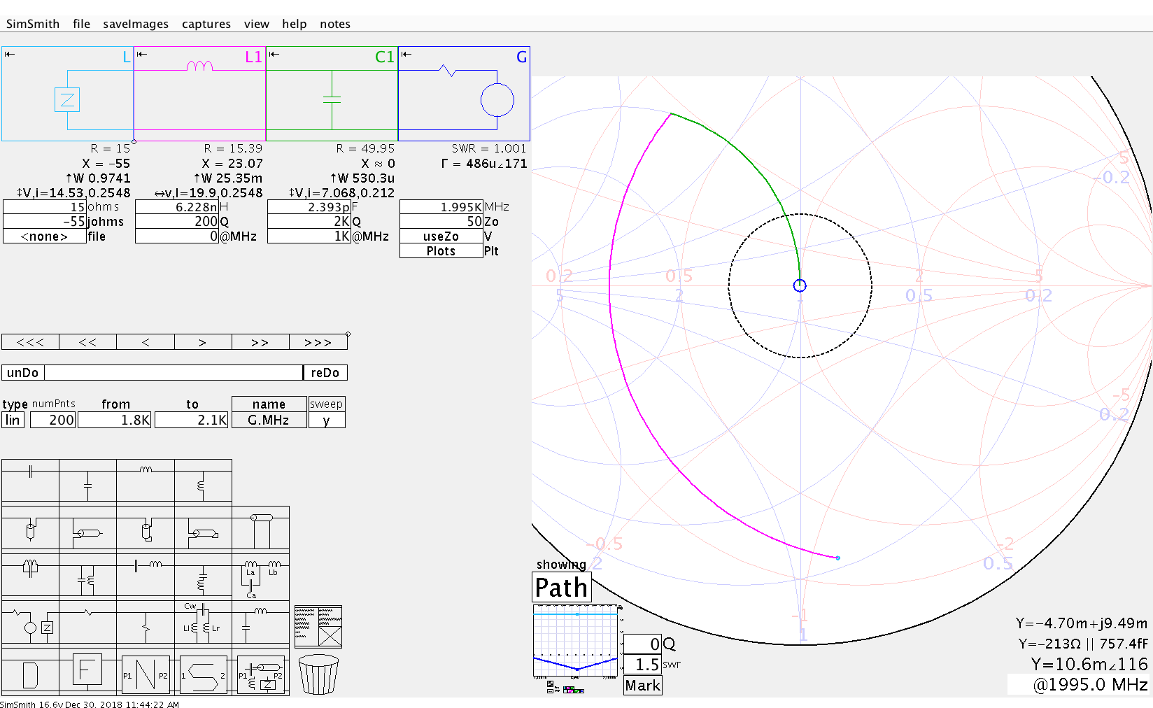1153x708 pixels.
Task: Open the saveImages menu
Action: click(x=136, y=24)
